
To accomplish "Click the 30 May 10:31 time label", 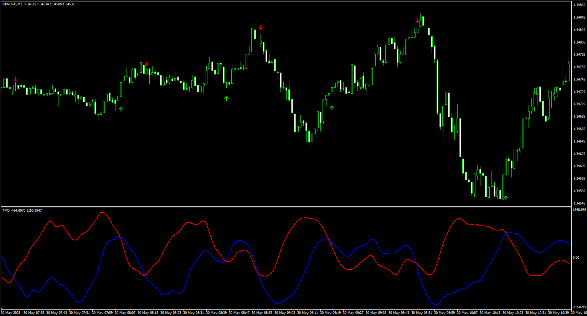I will 536,313.
